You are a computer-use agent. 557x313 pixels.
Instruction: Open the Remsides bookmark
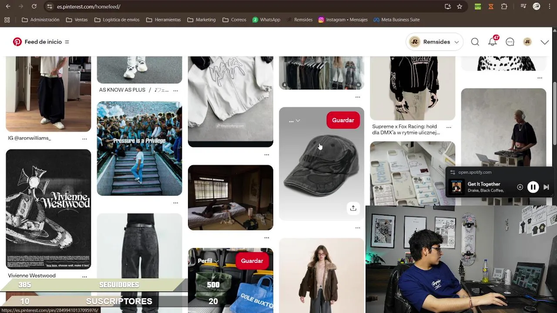tap(299, 20)
